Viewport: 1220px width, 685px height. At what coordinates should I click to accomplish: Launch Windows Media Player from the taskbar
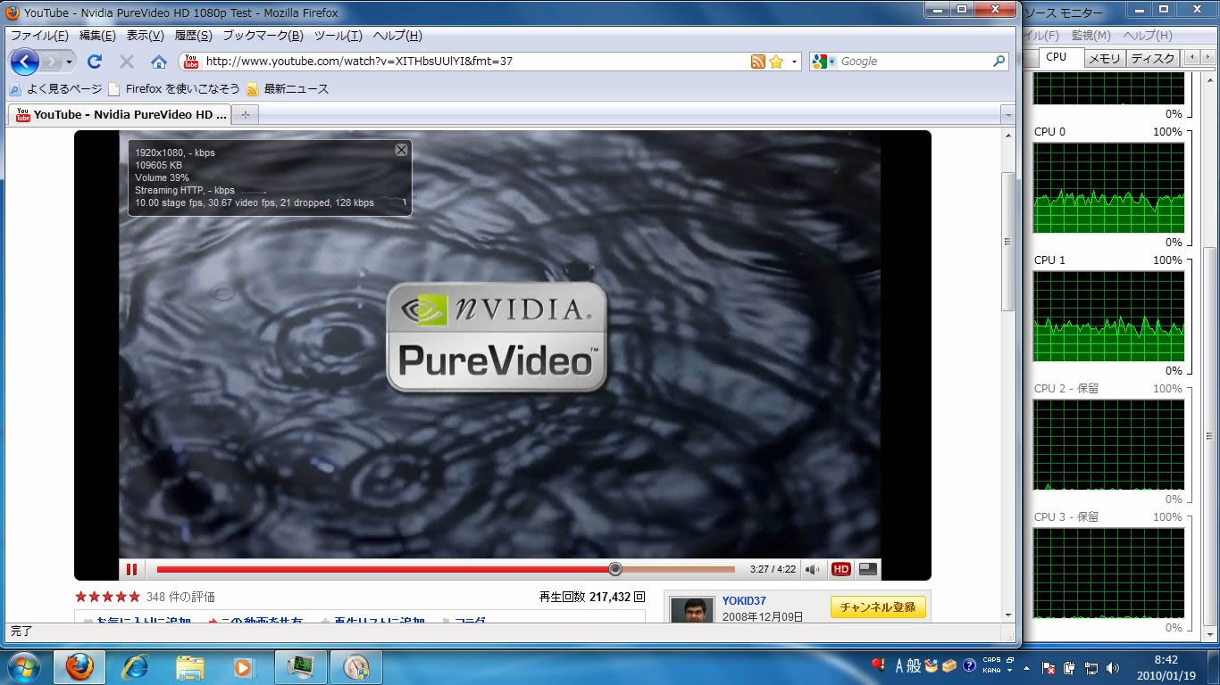tap(244, 667)
